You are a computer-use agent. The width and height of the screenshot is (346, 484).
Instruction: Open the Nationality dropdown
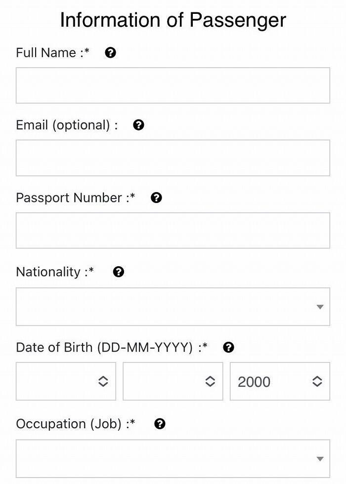pyautogui.click(x=173, y=307)
